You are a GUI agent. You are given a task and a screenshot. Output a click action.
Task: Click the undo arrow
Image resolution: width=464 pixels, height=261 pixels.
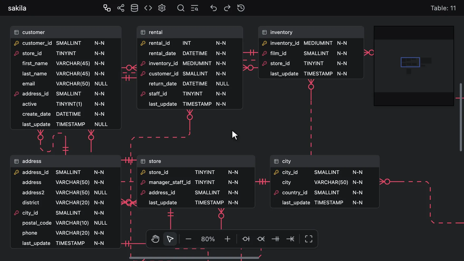214,8
